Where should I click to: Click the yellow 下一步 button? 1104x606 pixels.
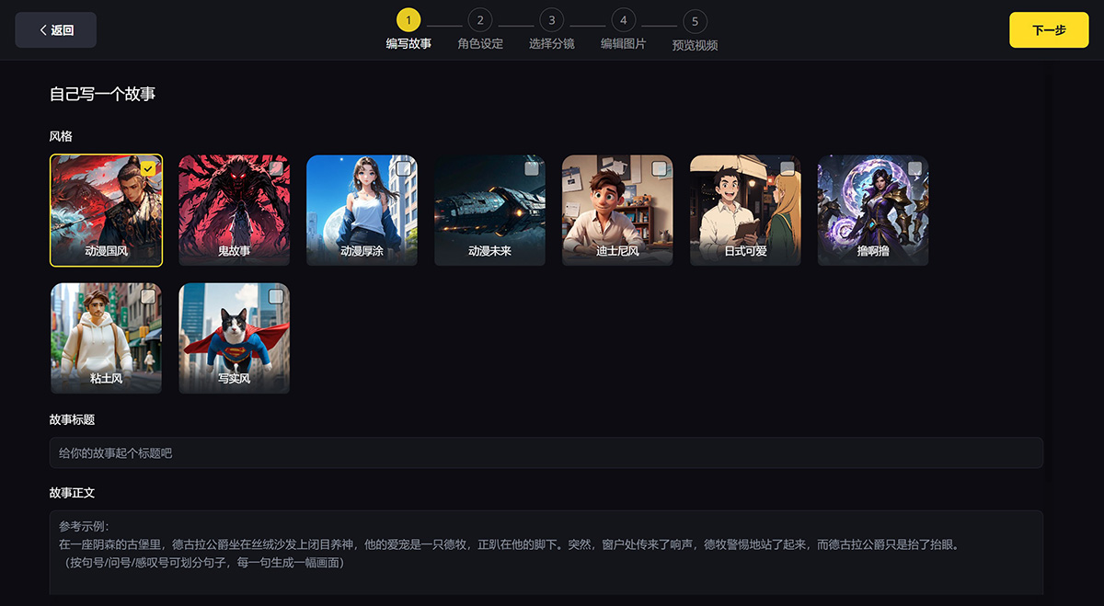tap(1049, 29)
